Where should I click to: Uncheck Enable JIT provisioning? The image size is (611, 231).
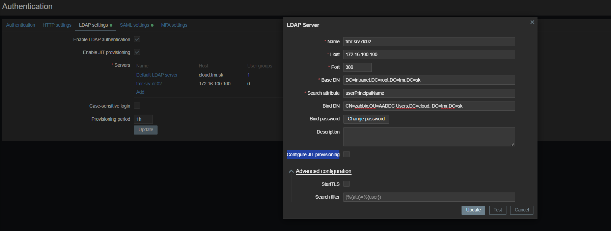point(137,52)
